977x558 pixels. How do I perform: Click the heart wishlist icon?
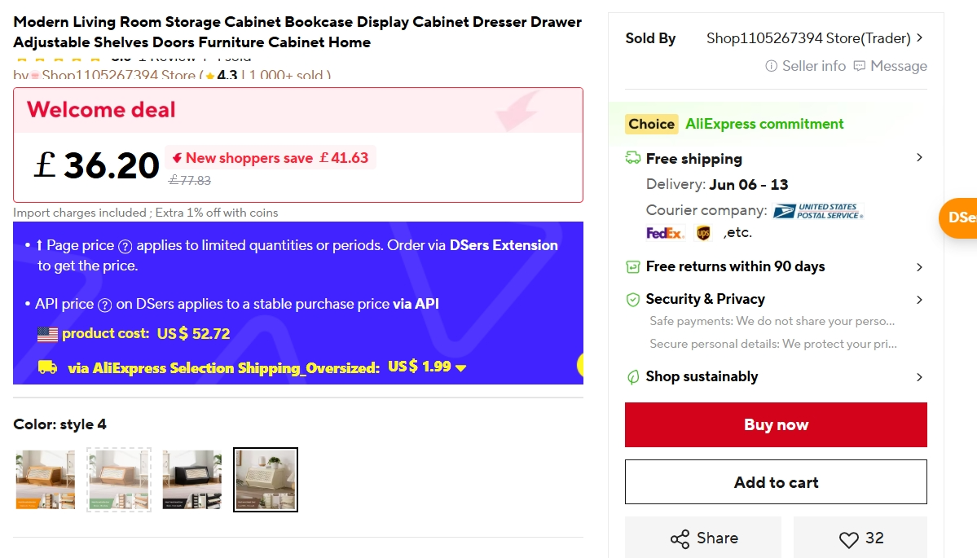(x=848, y=539)
